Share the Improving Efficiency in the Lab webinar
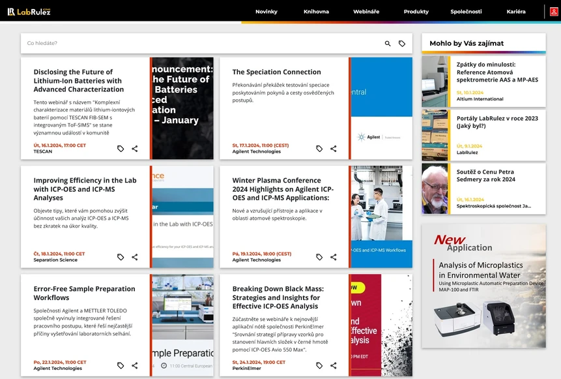Image resolution: width=561 pixels, height=379 pixels. click(134, 257)
